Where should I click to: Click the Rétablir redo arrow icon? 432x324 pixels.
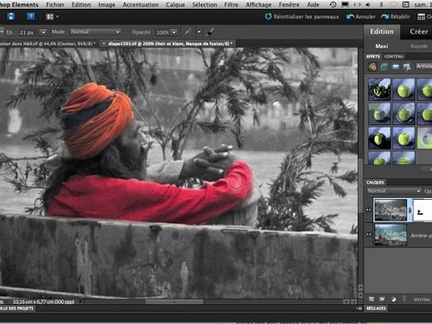(x=385, y=17)
